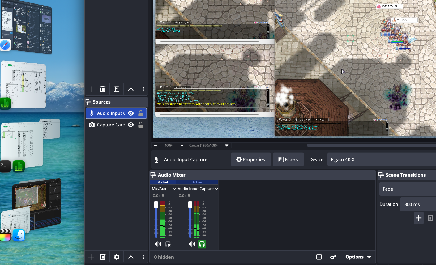Unlock the Capture Card source
436x265 pixels.
coord(141,125)
